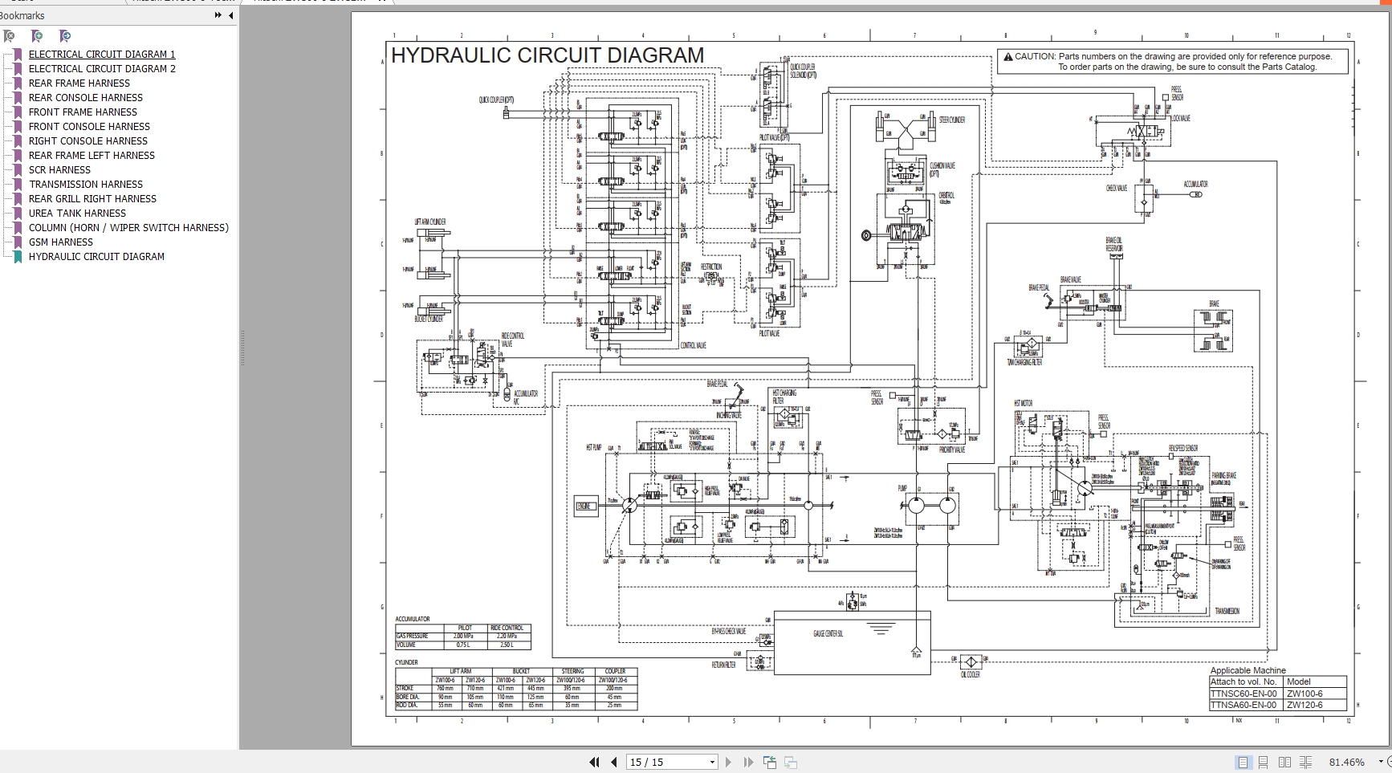
Task: Open REAR GRILL RIGHT HARNESS bookmark
Action: (92, 198)
